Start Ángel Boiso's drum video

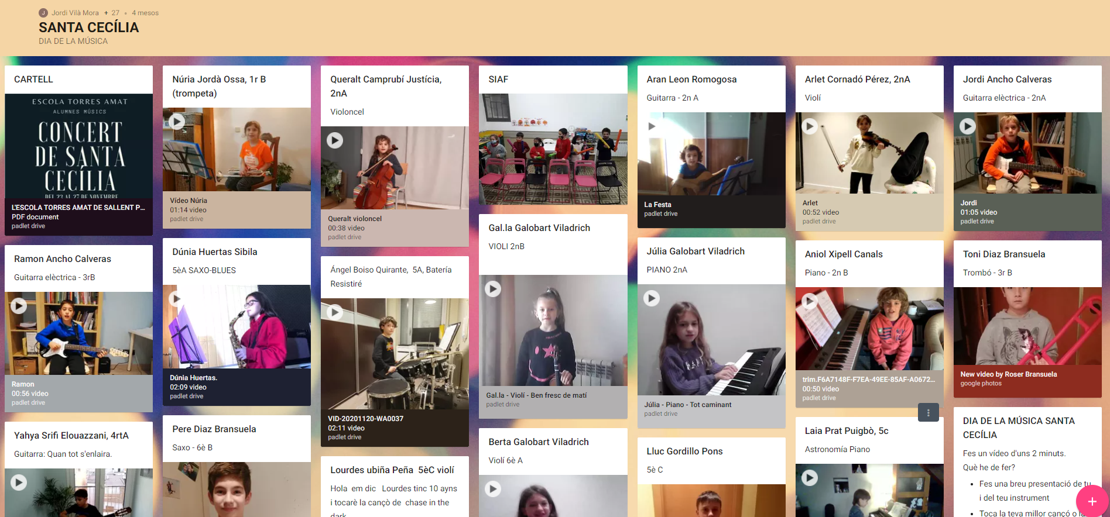pyautogui.click(x=334, y=312)
